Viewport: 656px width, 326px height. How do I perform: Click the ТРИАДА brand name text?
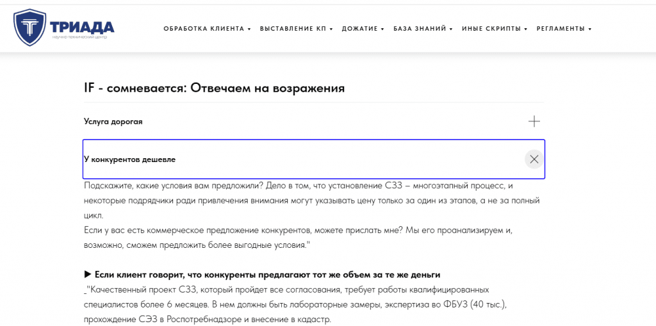point(82,28)
